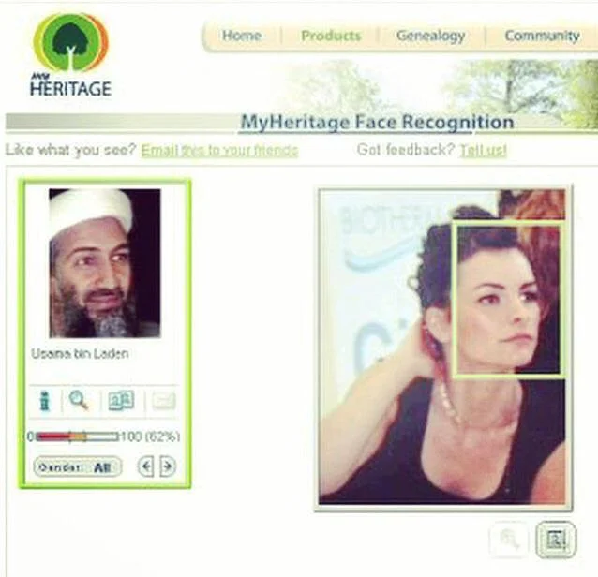598x577 pixels.
Task: Click the (62%) match percentage text
Action: coord(162,436)
